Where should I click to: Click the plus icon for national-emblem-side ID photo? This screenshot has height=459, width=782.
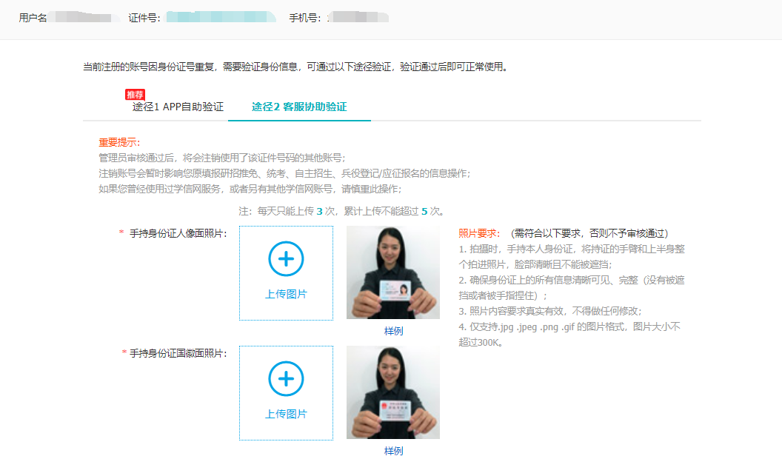click(286, 379)
